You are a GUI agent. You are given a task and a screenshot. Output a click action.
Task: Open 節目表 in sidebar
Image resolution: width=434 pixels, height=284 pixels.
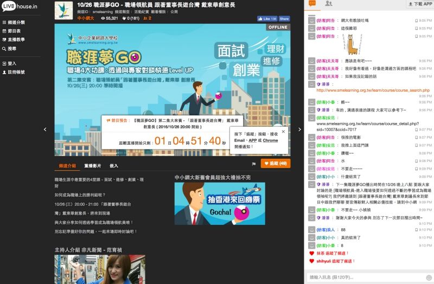coord(11,31)
